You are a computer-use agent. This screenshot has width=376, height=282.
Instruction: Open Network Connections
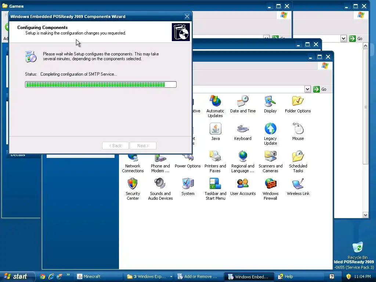point(133,163)
